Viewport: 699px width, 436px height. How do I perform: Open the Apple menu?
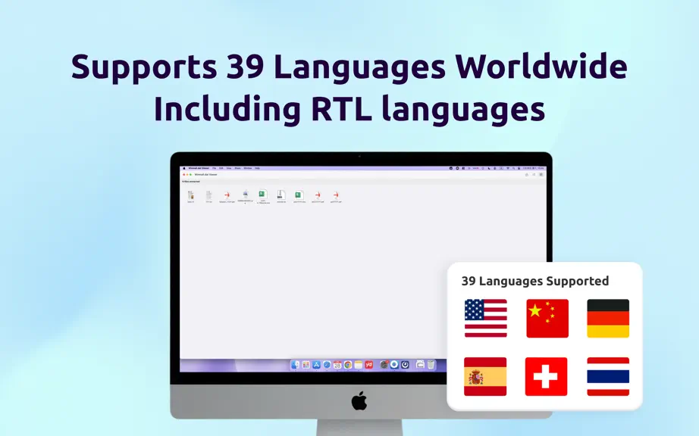click(184, 168)
